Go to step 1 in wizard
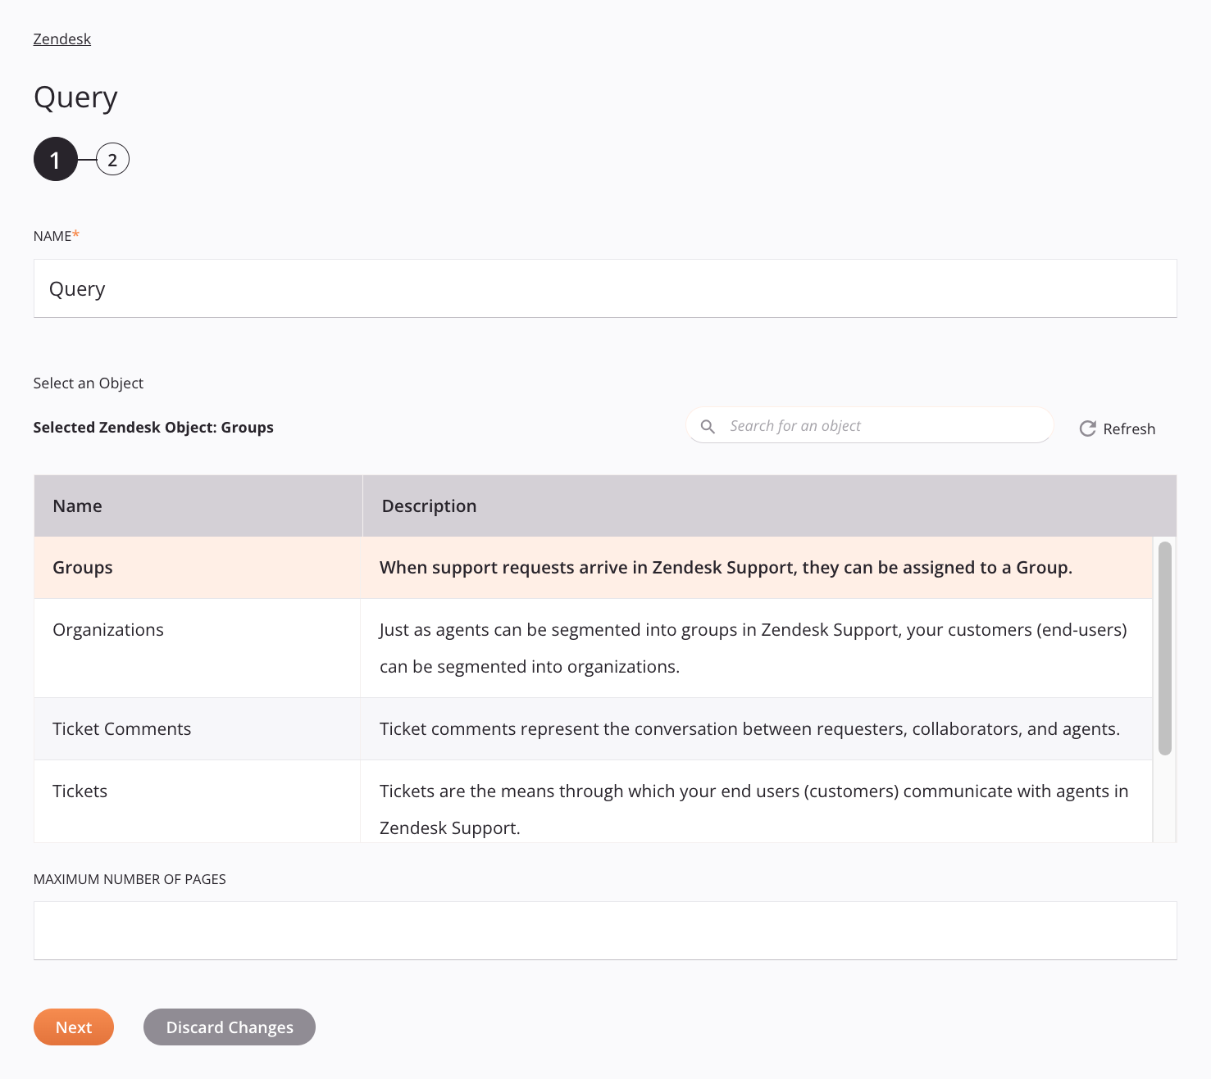Image resolution: width=1211 pixels, height=1079 pixels. click(55, 159)
